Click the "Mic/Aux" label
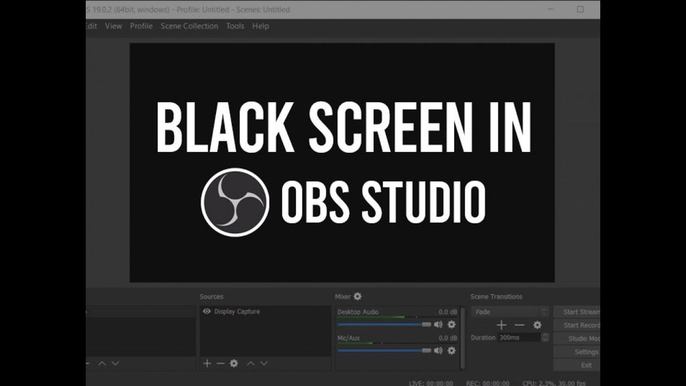Image resolution: width=686 pixels, height=386 pixels. tap(348, 338)
